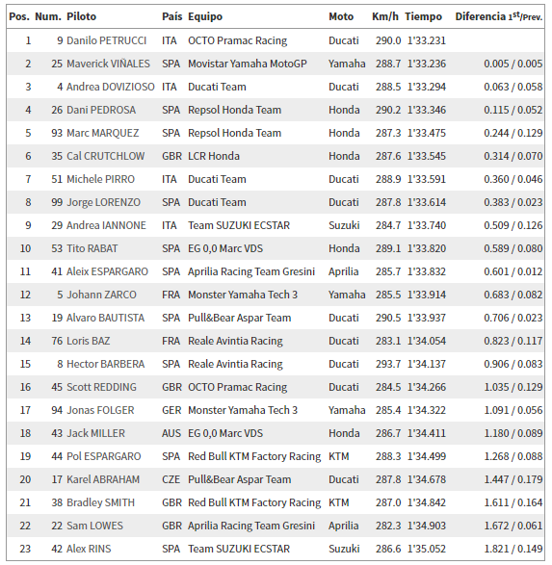Screen dimensions: 552x565
Task: Select rider name Scott REDDING
Action: pyautogui.click(x=102, y=387)
